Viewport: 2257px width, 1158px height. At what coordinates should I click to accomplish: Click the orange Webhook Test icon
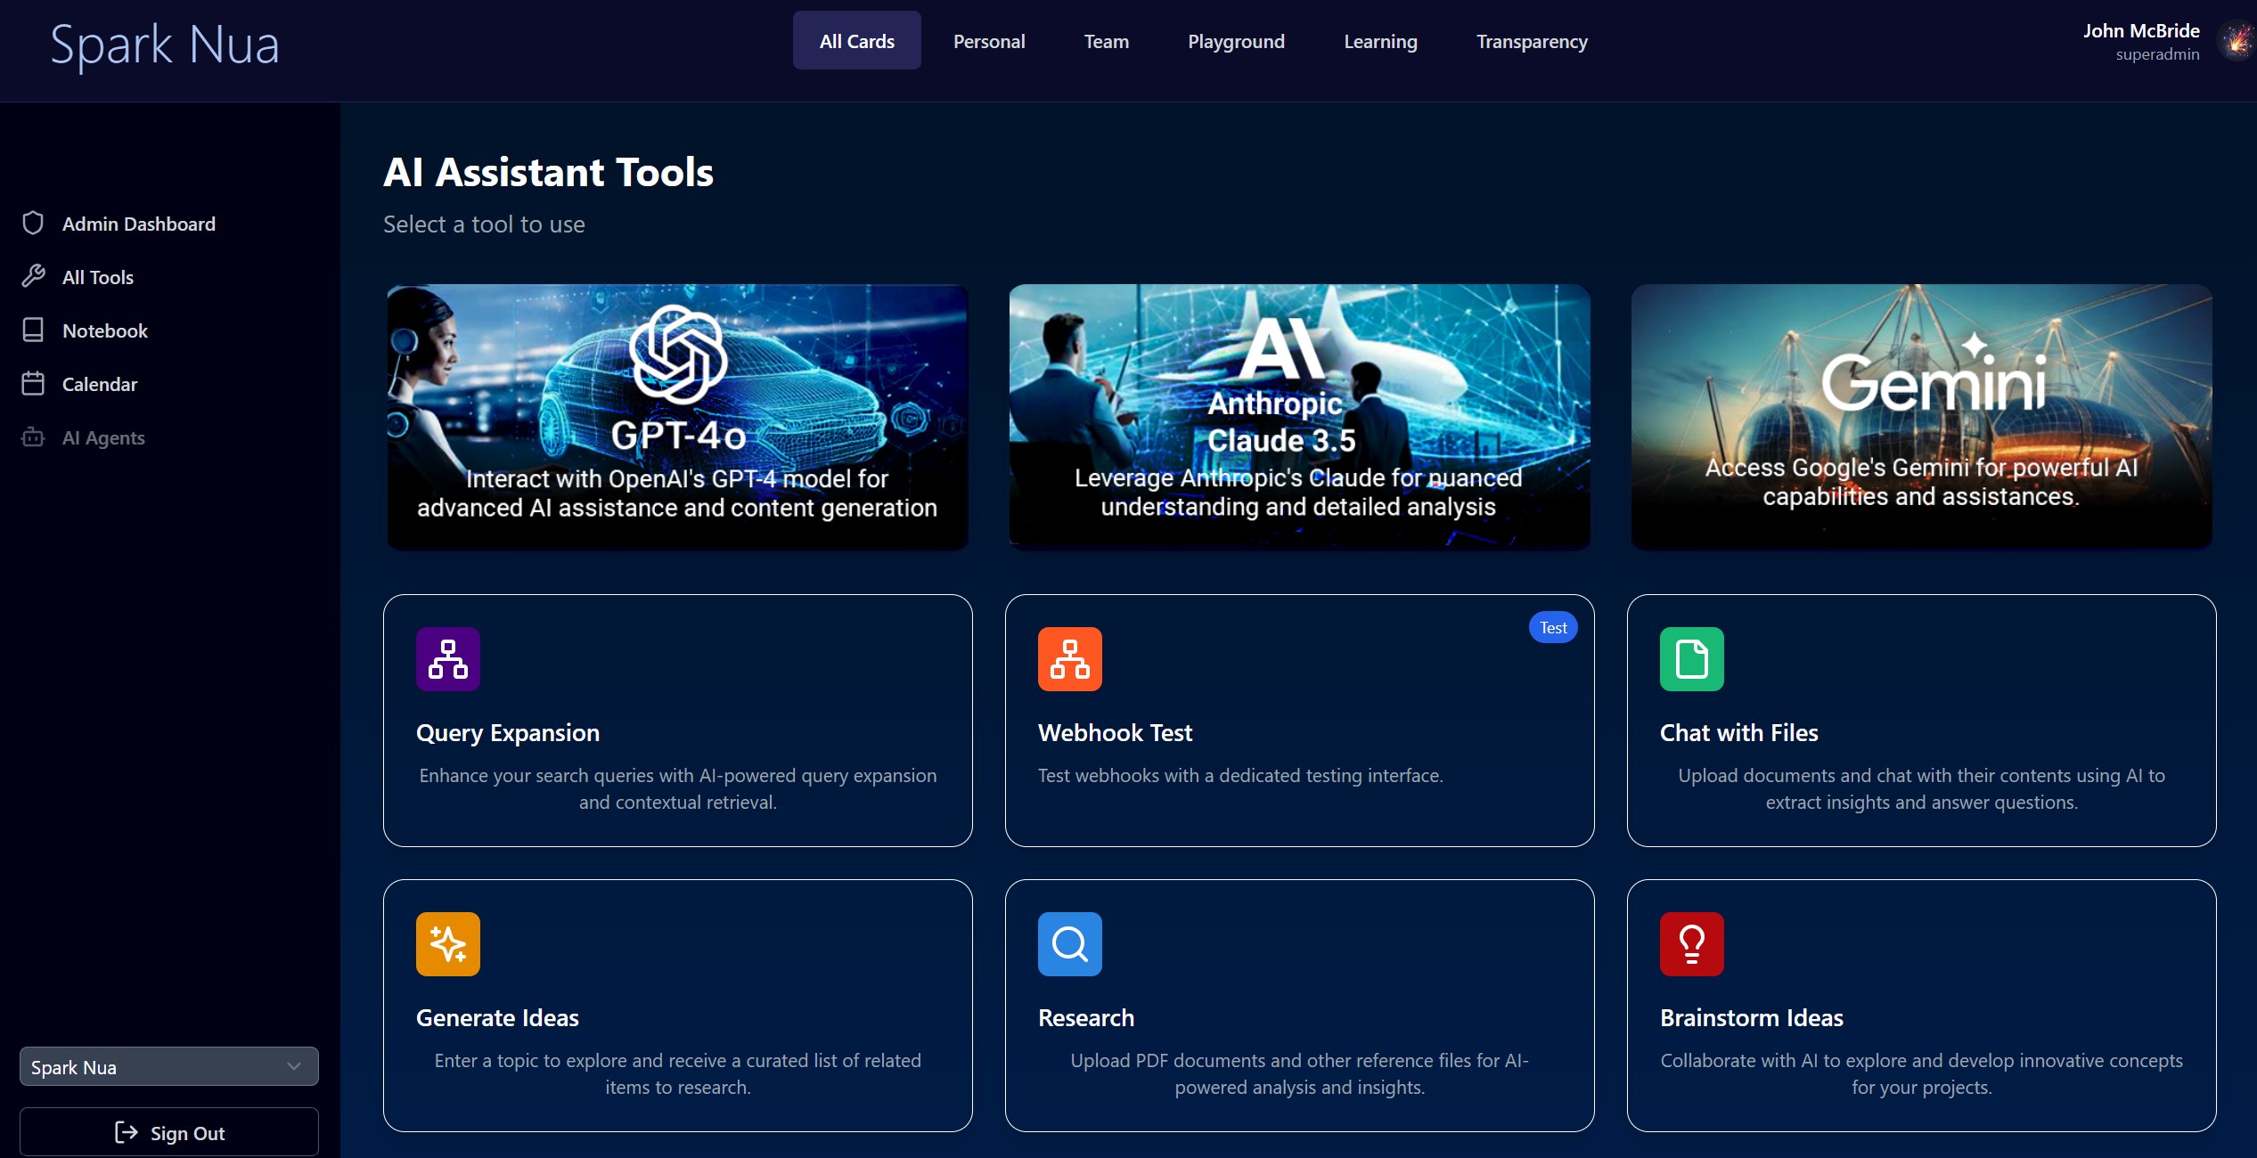point(1070,659)
